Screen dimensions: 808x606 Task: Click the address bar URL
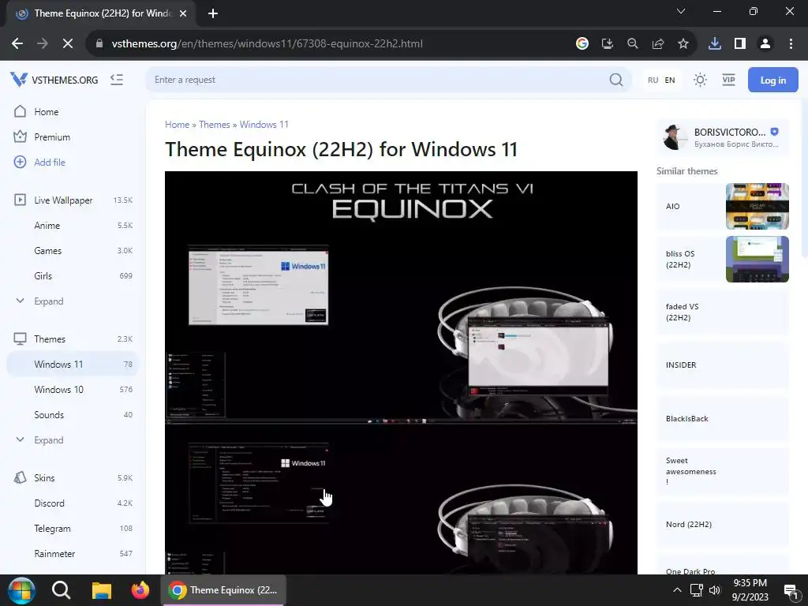click(267, 44)
